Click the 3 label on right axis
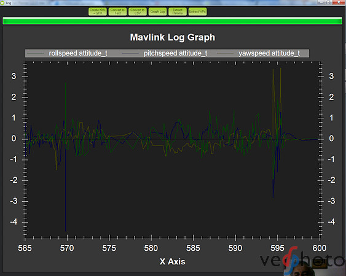 tap(331, 76)
